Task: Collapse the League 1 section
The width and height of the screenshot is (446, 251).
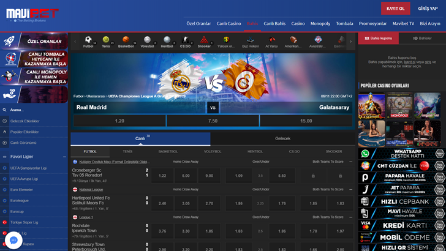Action: [x=350, y=217]
